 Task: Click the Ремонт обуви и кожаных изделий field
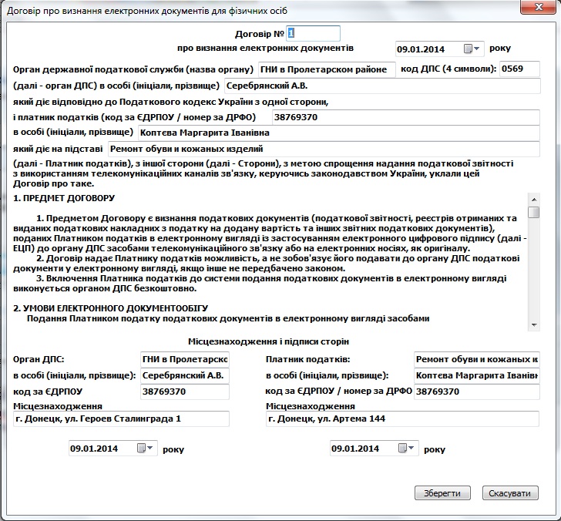tap(323, 149)
